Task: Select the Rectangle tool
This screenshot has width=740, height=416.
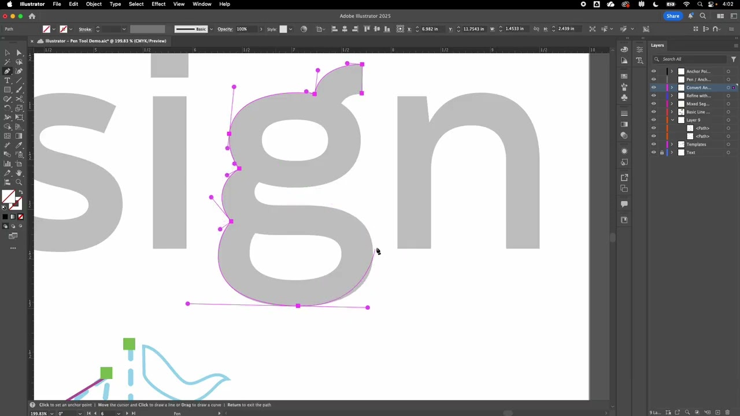Action: [7, 90]
